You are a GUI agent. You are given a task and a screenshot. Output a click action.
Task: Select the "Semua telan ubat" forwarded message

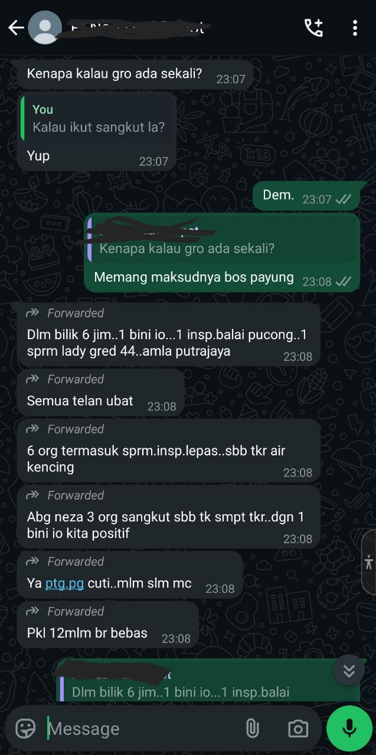(101, 393)
